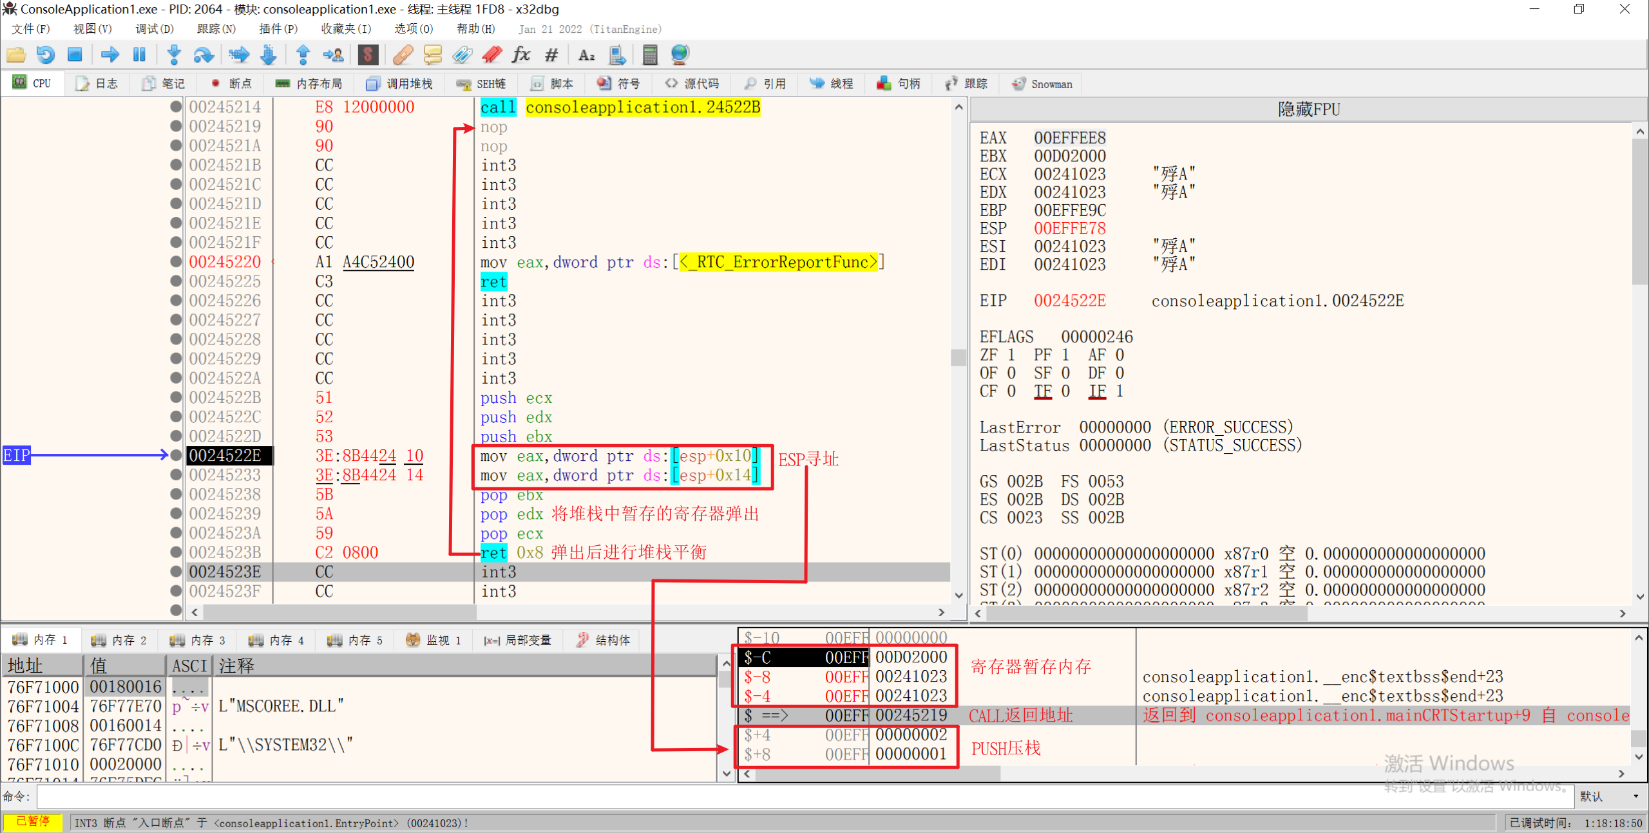Launch Scylla via the dark S icon

click(368, 55)
